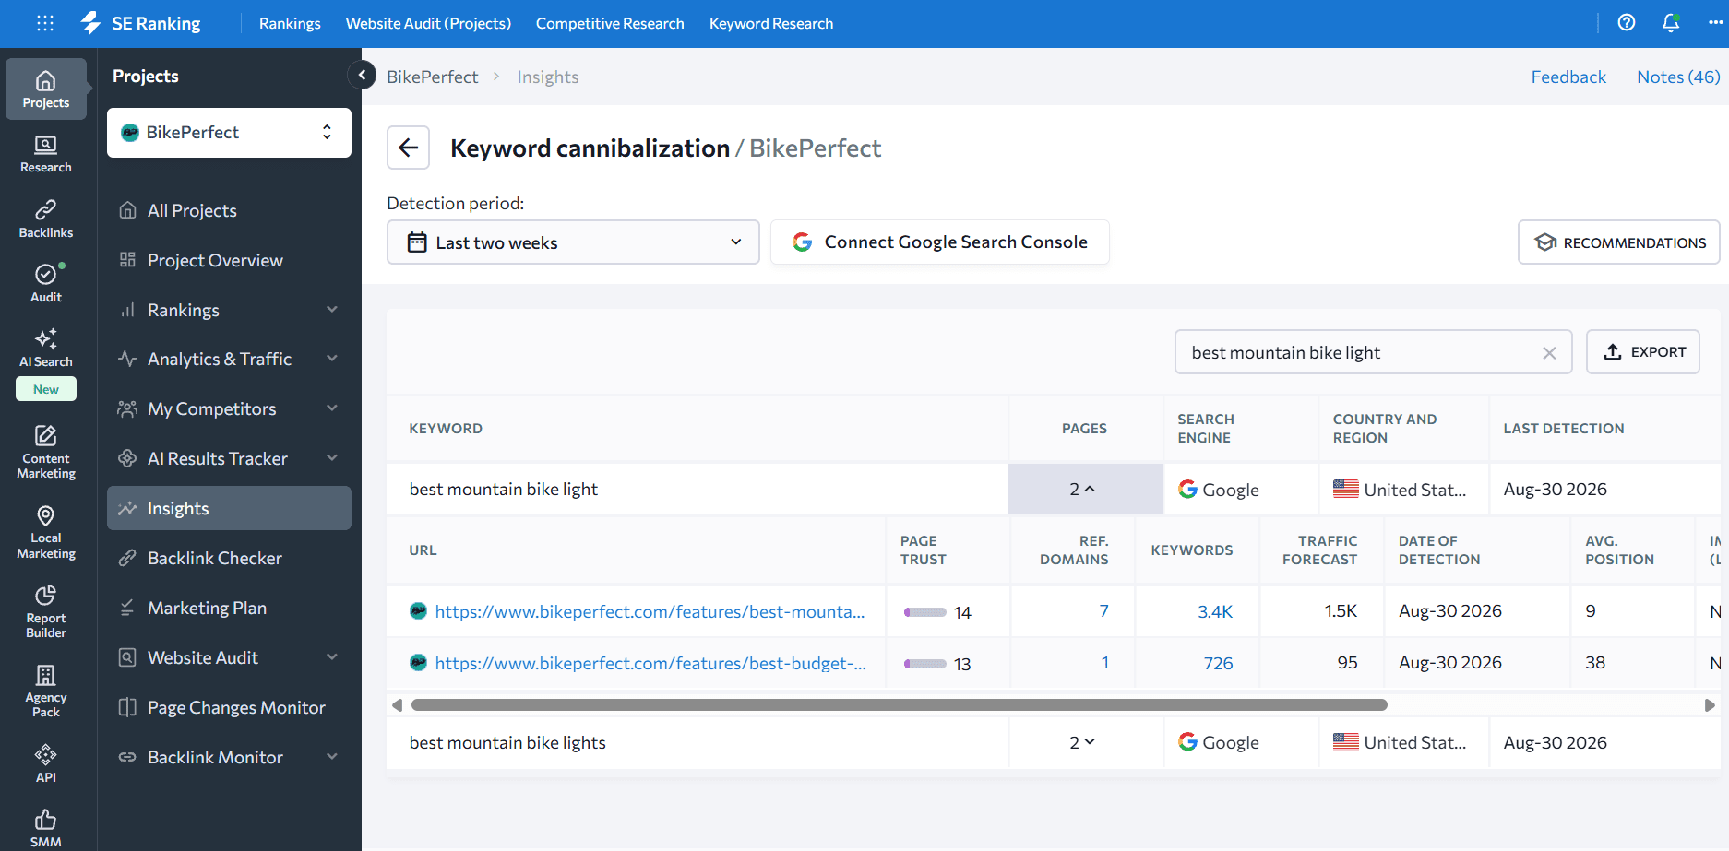The height and width of the screenshot is (851, 1729).
Task: Click page trust bar with value 13
Action: coord(924,664)
